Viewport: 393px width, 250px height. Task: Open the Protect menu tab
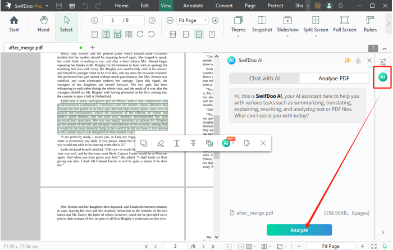[275, 6]
